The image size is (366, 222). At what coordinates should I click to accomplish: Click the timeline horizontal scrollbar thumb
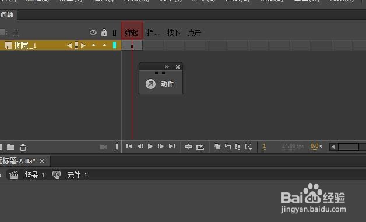pyautogui.click(x=349, y=146)
